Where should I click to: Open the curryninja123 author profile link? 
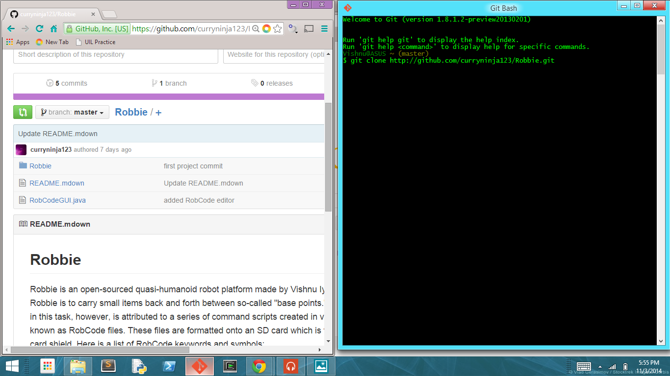[x=51, y=150]
